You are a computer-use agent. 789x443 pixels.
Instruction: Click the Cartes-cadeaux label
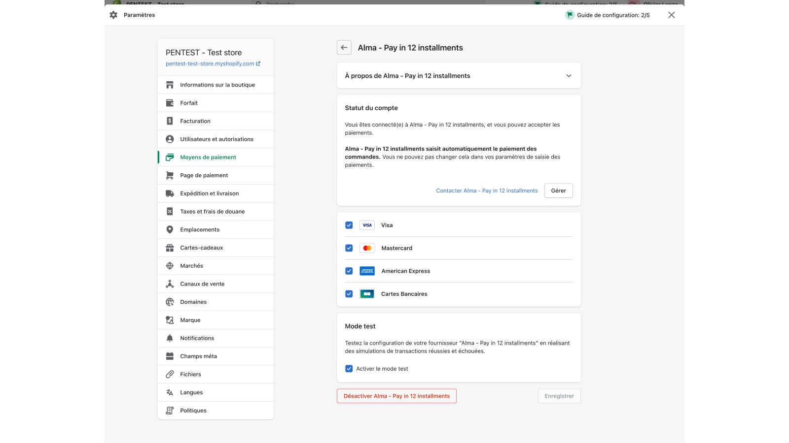point(202,248)
